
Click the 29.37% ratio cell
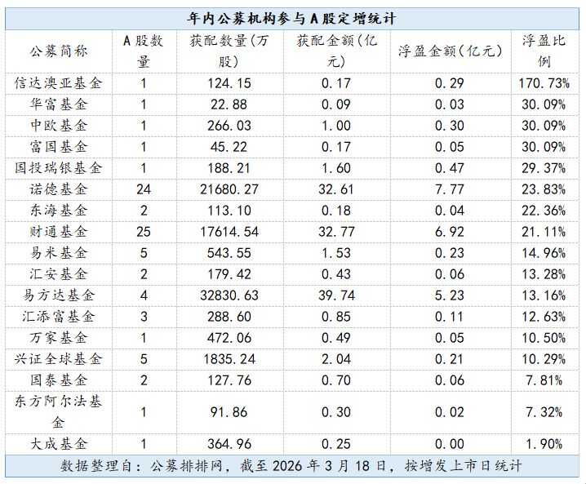[x=544, y=168]
